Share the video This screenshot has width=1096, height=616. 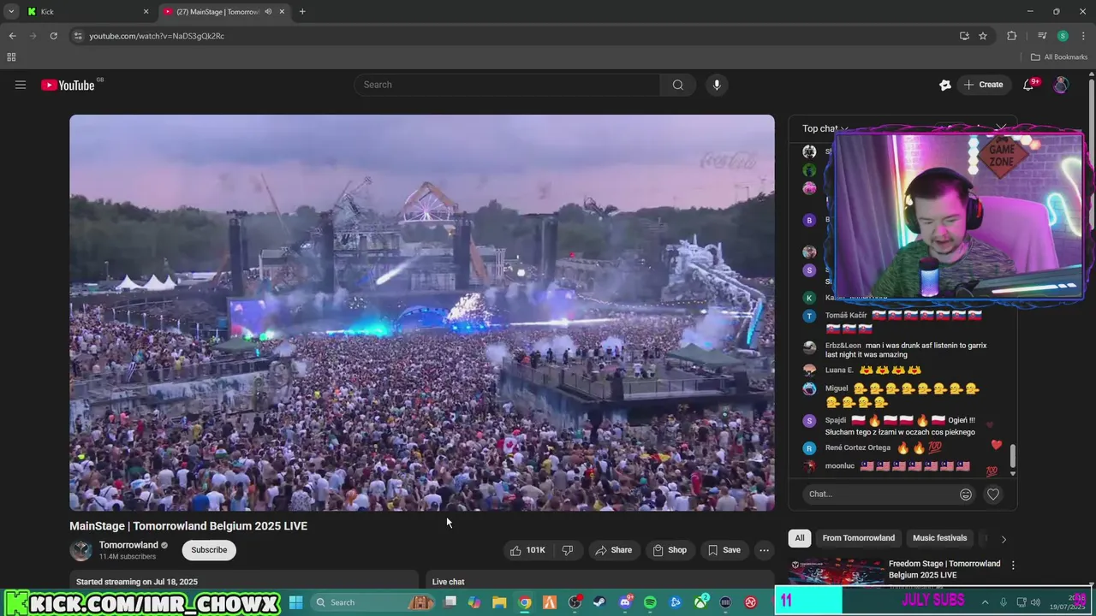click(614, 550)
